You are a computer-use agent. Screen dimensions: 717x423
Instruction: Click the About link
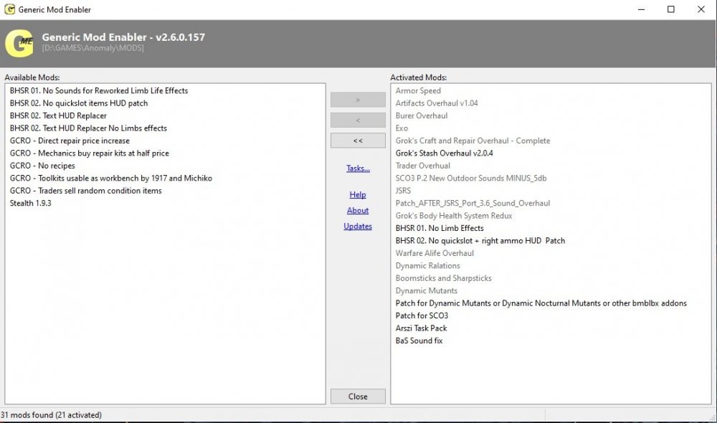358,211
